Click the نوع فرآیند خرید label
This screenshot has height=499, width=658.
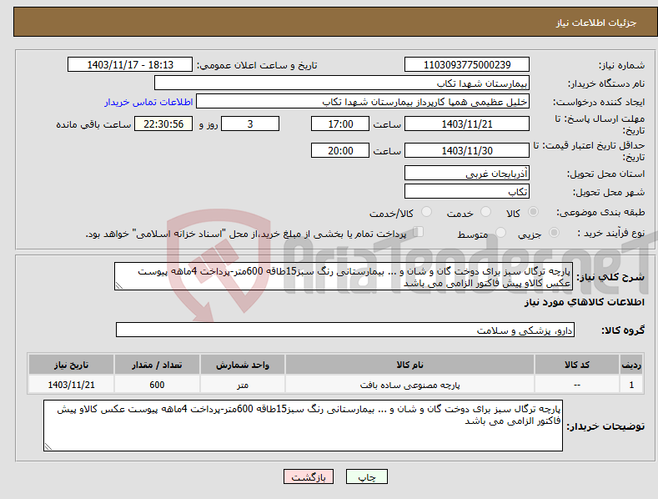(x=610, y=233)
